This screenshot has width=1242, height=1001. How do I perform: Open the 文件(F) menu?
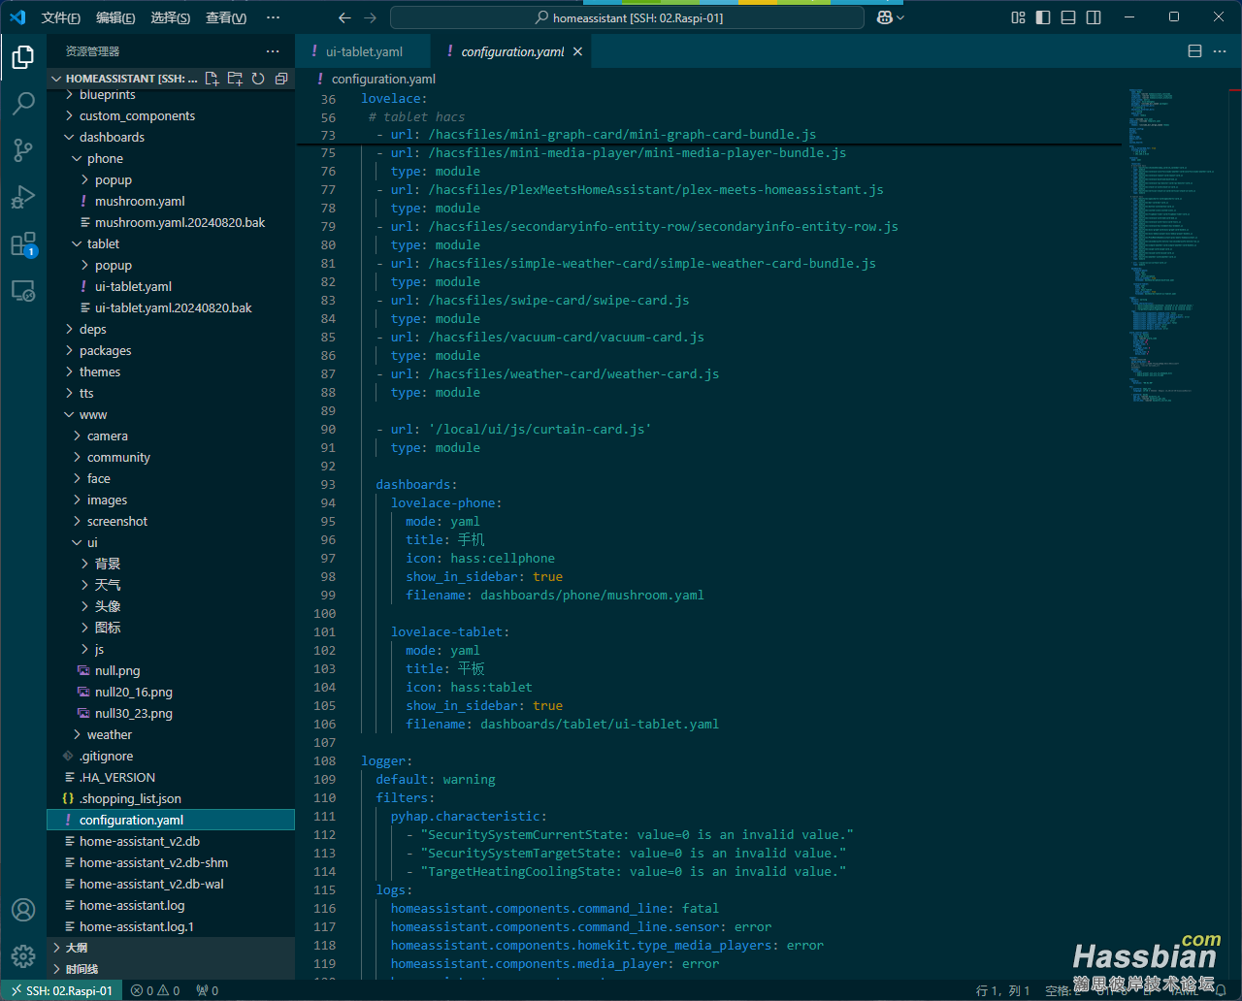[61, 17]
